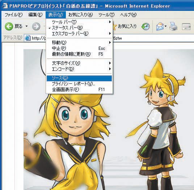Open the お気に入り(A) menu

tap(81, 15)
